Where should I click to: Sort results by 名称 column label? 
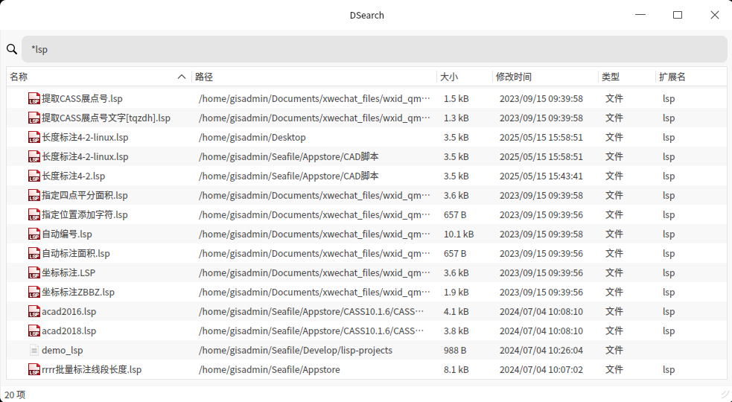pos(19,77)
